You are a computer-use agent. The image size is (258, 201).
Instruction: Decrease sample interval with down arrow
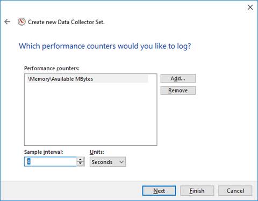81,164
